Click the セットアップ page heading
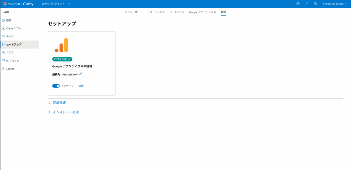The image size is (351, 170). (62, 24)
